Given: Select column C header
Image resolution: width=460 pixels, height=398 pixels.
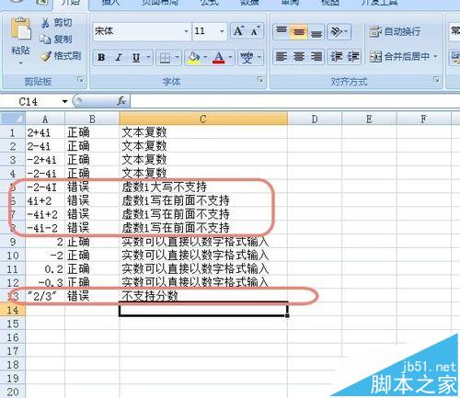Looking at the screenshot, I should tap(203, 119).
